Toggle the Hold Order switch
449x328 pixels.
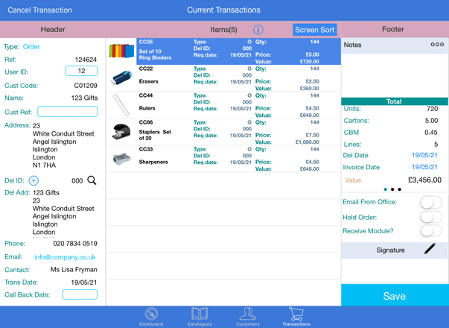point(430,217)
